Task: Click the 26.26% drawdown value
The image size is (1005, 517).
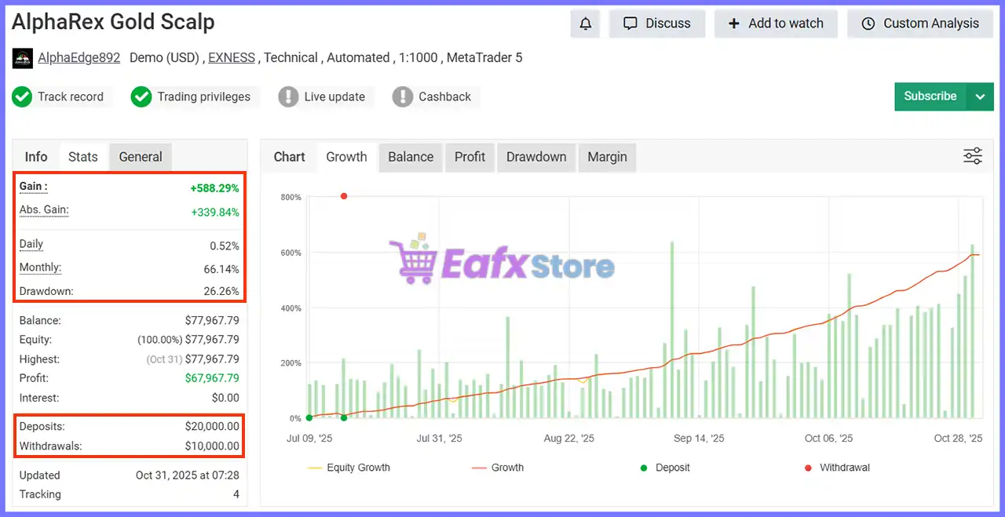Action: pyautogui.click(x=221, y=292)
